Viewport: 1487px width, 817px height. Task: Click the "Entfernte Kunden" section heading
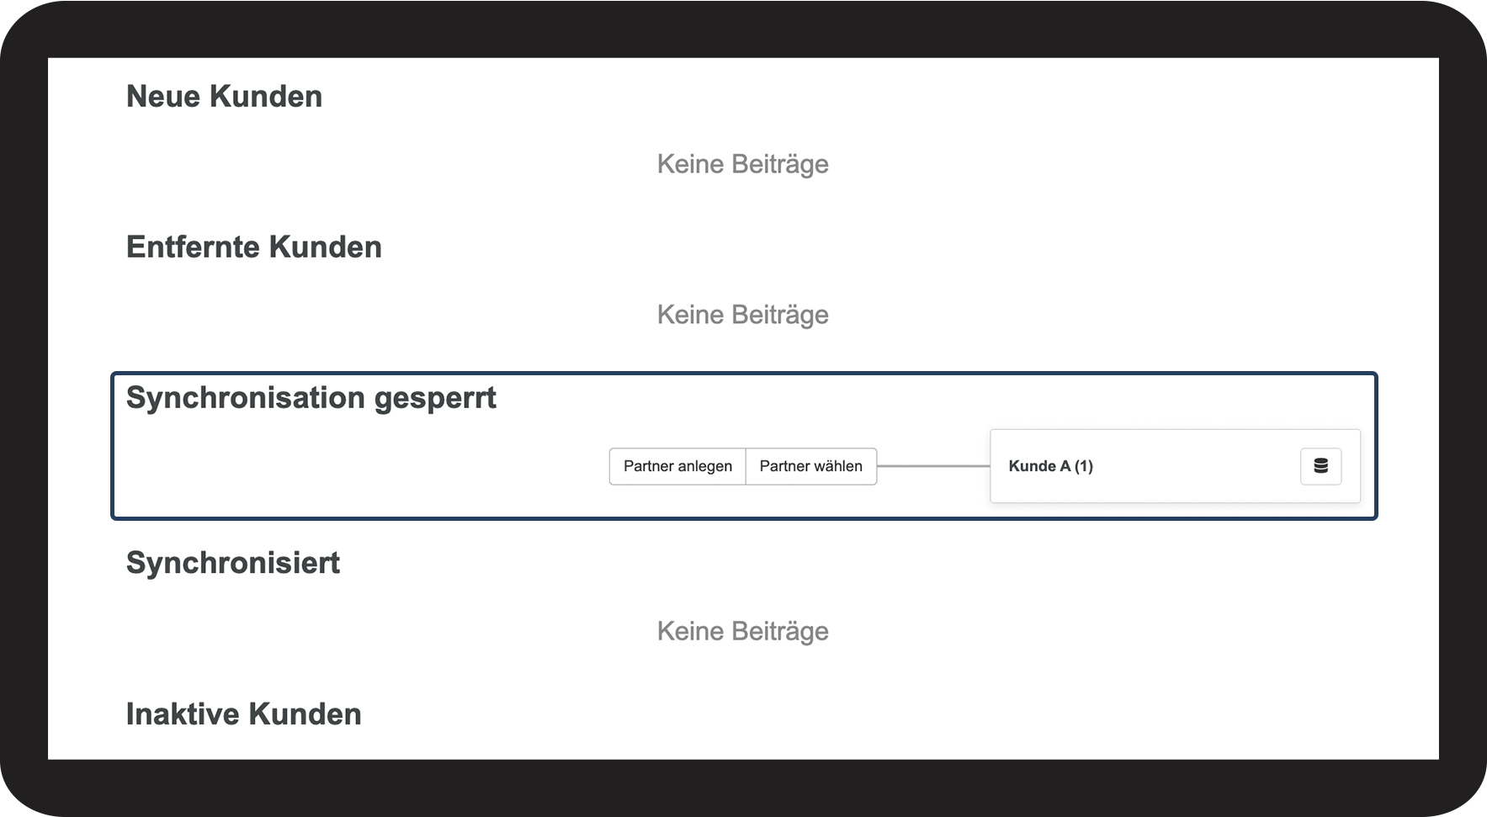[x=253, y=247]
